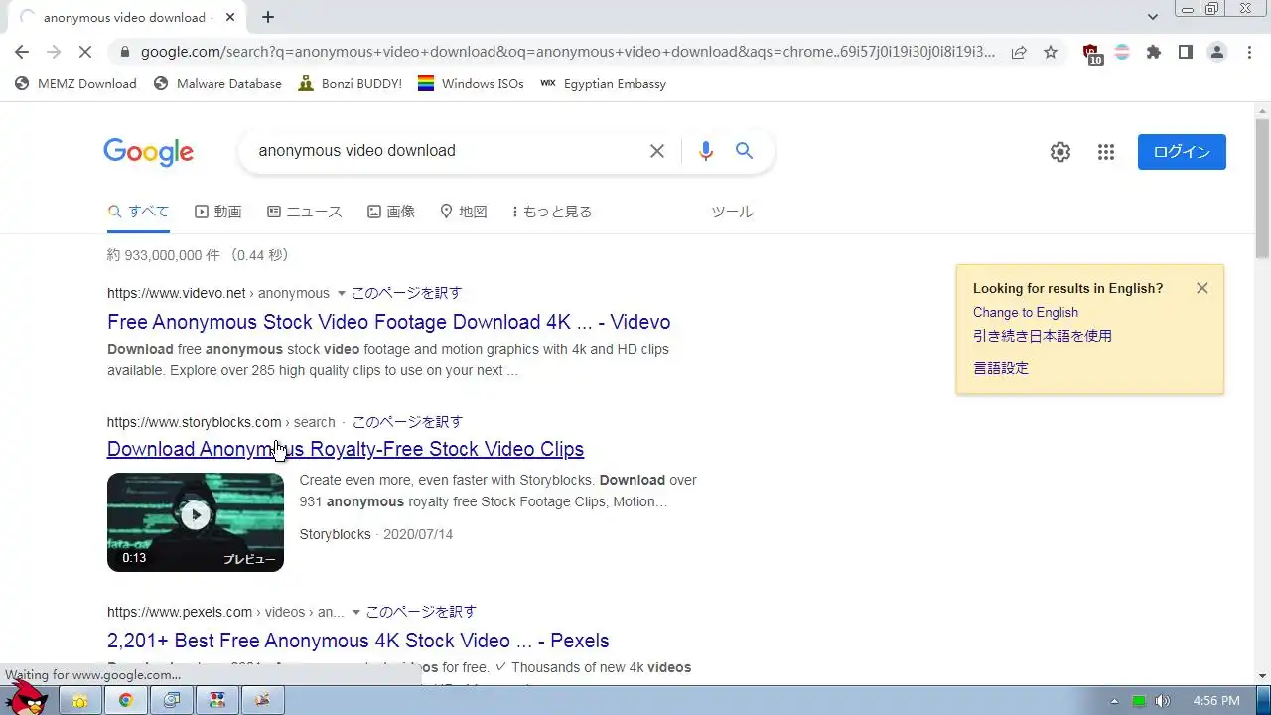Share this page from address bar
1271x715 pixels.
point(1019,53)
